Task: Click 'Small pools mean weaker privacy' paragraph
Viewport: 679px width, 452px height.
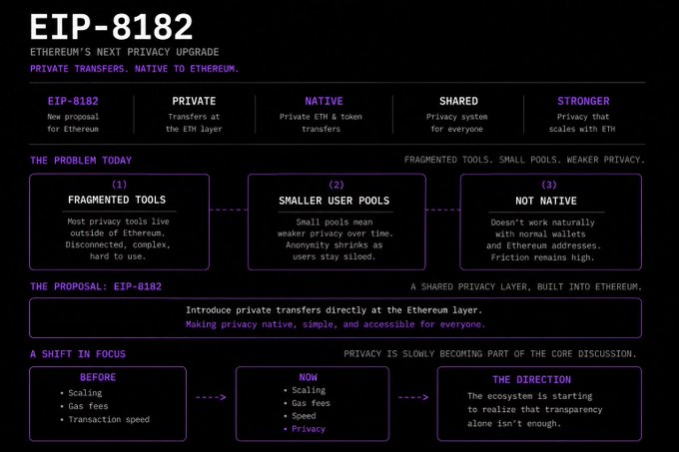Action: pos(336,239)
